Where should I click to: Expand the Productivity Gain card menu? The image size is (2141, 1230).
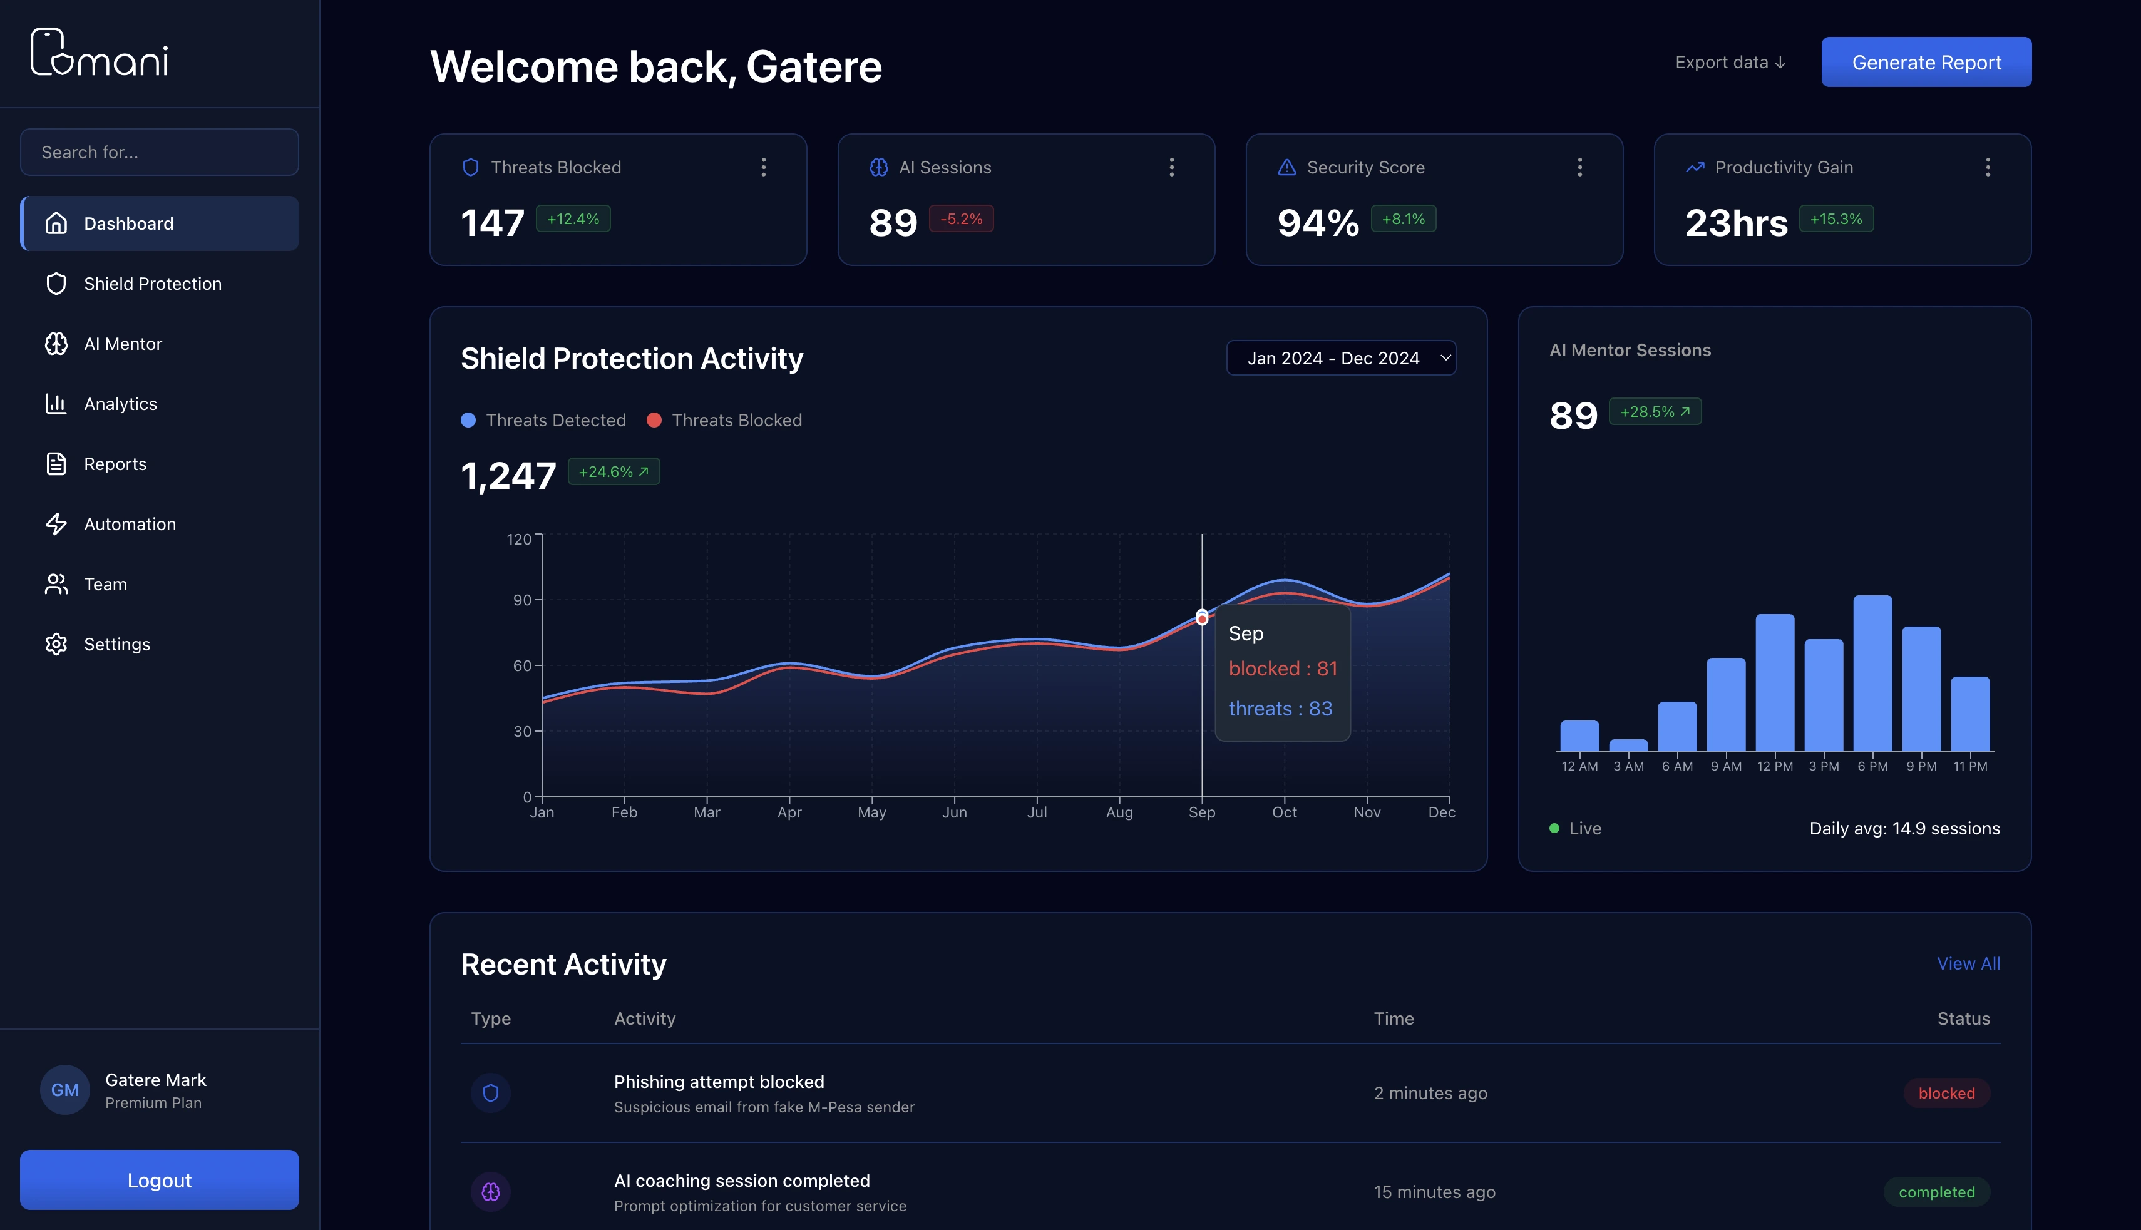1989,167
